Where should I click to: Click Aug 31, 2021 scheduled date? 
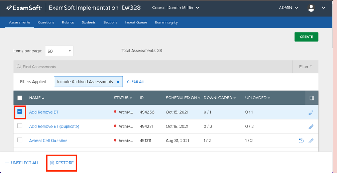177,141
